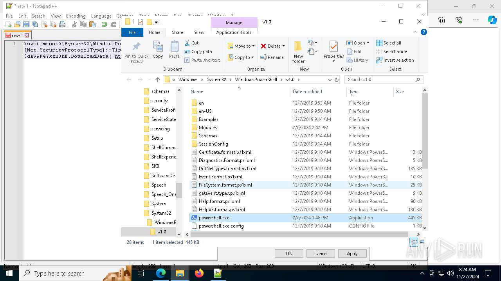Click Select all in ribbon
This screenshot has width=501, height=281.
tap(389, 43)
